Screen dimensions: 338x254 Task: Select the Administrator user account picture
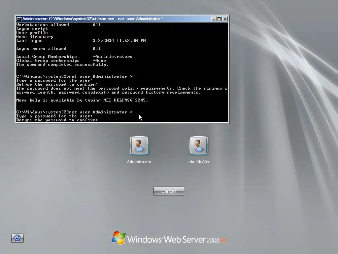coord(139,146)
